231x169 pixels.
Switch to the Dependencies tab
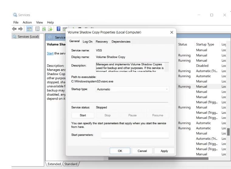(121, 42)
